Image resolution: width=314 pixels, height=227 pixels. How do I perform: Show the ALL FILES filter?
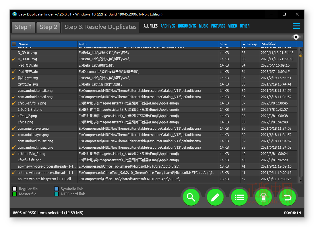click(x=151, y=26)
